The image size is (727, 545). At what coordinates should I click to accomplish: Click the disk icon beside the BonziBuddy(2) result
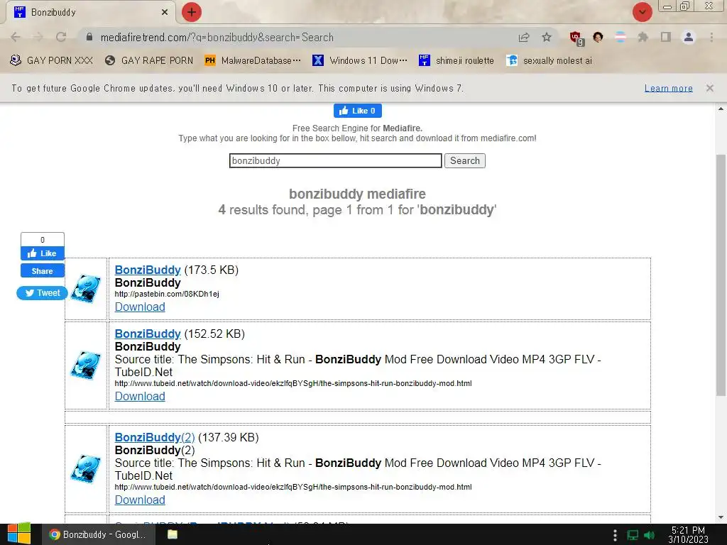(x=86, y=469)
